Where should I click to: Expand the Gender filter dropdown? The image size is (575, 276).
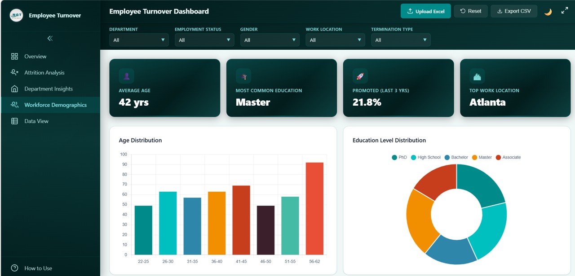tap(270, 40)
